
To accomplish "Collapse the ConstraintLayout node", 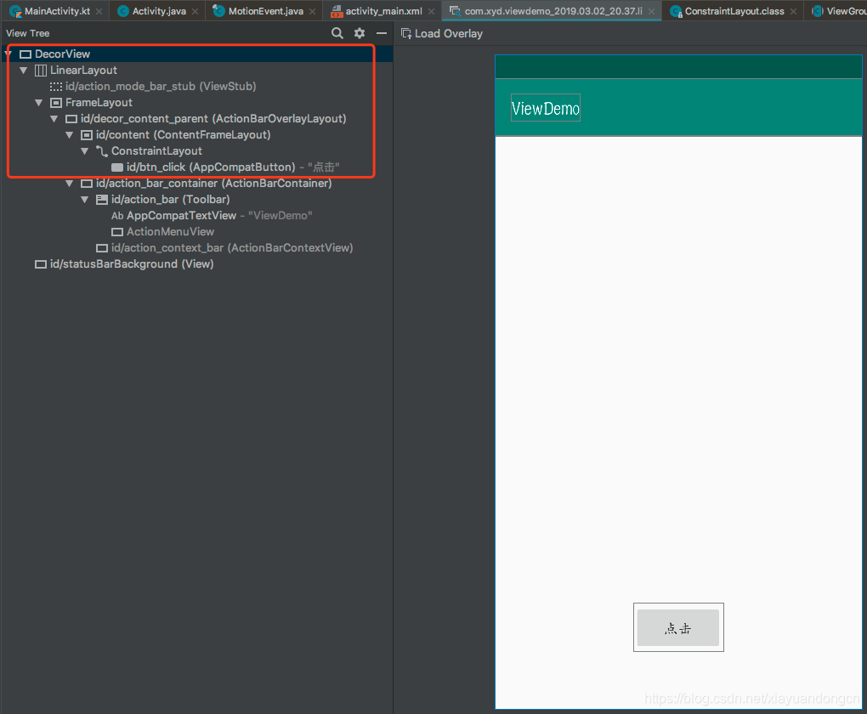I will point(85,151).
